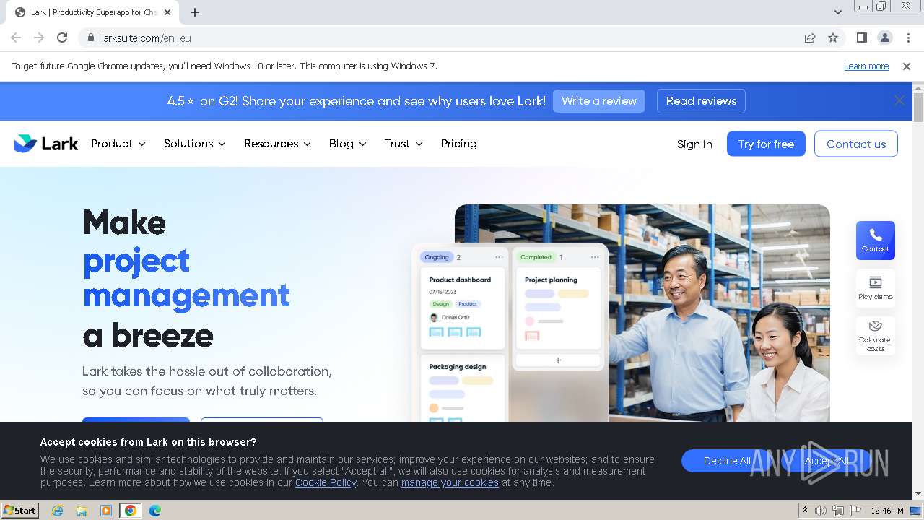Image resolution: width=924 pixels, height=520 pixels.
Task: Click the Contact us button
Action: point(856,144)
